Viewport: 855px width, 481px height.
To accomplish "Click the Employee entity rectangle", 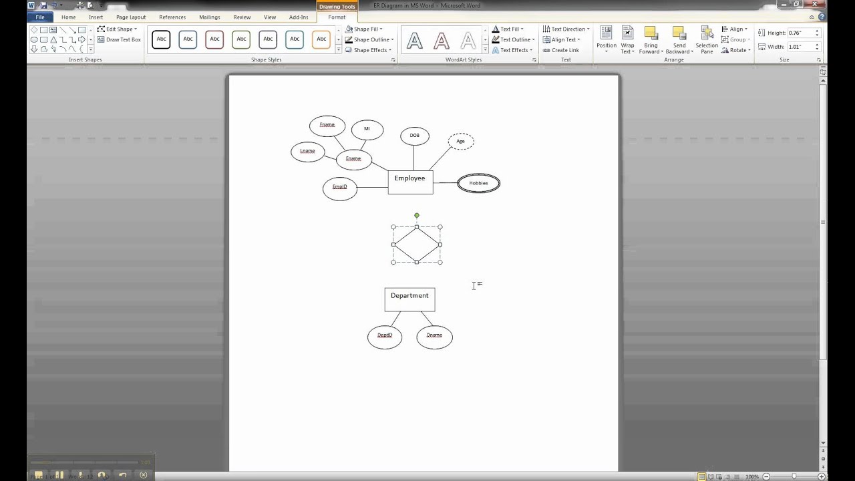I will pos(410,182).
